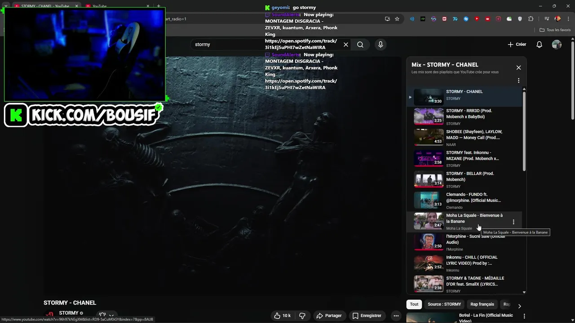The image size is (575, 323).
Task: Open YouTube notifications bell
Action: click(540, 44)
